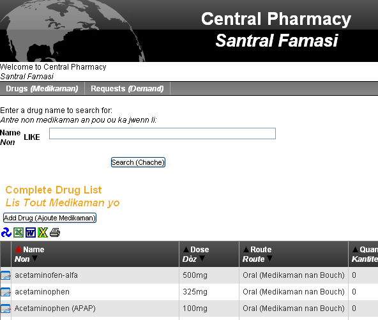Export list with the Word icon
This screenshot has width=378, height=320.
[31, 232]
